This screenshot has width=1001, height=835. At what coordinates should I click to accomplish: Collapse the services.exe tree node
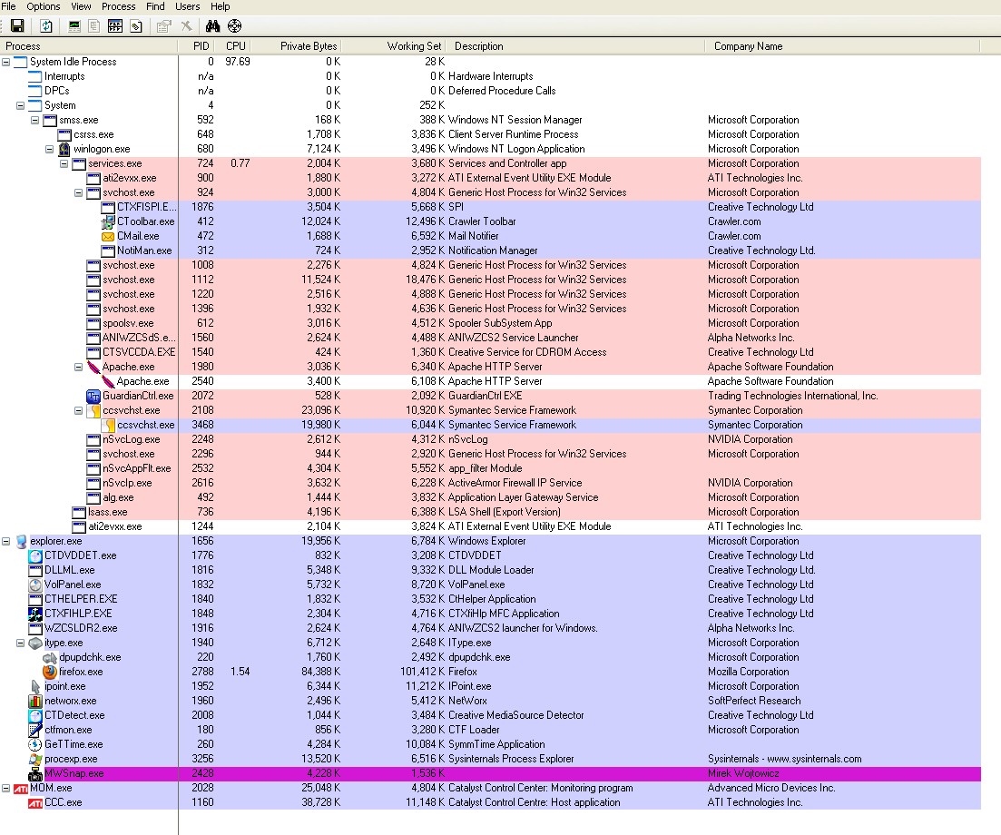(64, 163)
